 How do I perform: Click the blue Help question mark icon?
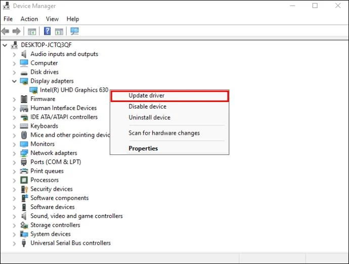[x=47, y=31]
